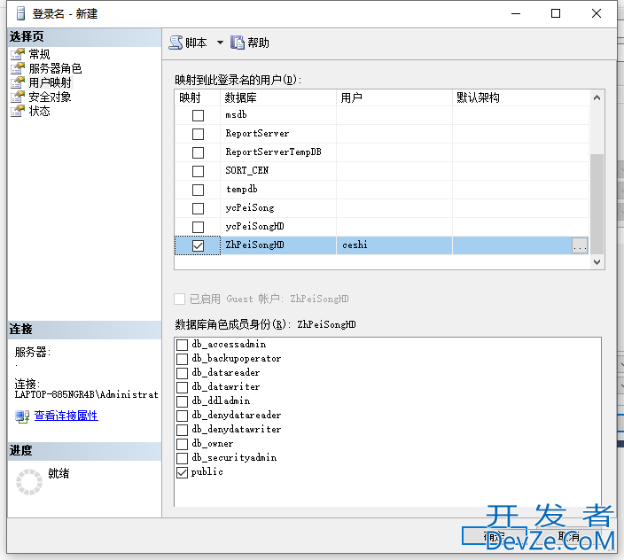Select the 常规 page icon
Image resolution: width=624 pixels, height=560 pixels.
[x=18, y=54]
